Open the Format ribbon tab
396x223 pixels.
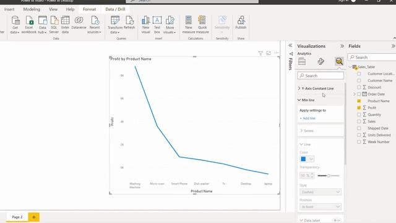click(x=89, y=9)
